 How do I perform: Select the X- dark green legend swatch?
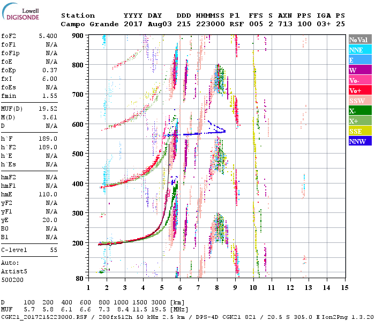[360, 111]
